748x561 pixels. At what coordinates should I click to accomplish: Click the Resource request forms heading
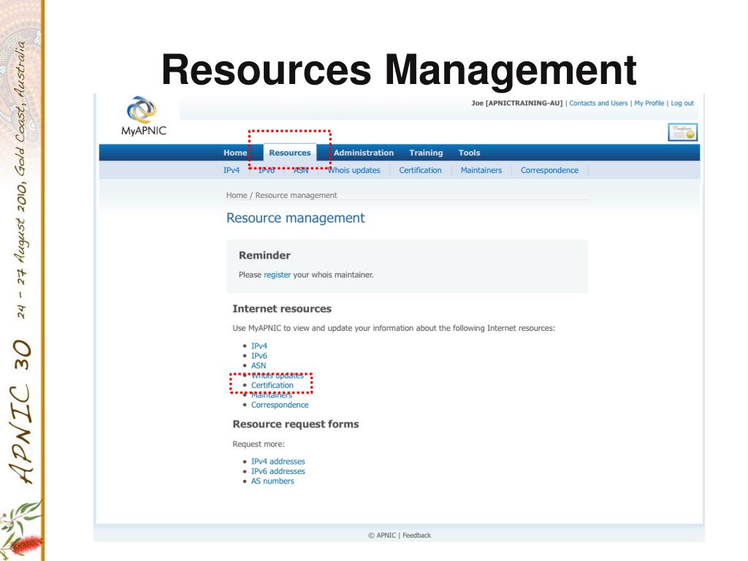pyautogui.click(x=296, y=424)
